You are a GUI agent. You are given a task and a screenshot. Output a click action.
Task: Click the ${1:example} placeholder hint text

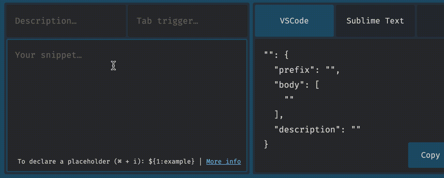pos(171,161)
